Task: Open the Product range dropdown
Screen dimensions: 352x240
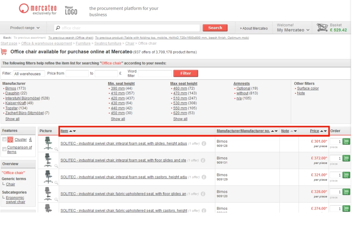Action: coord(25,28)
